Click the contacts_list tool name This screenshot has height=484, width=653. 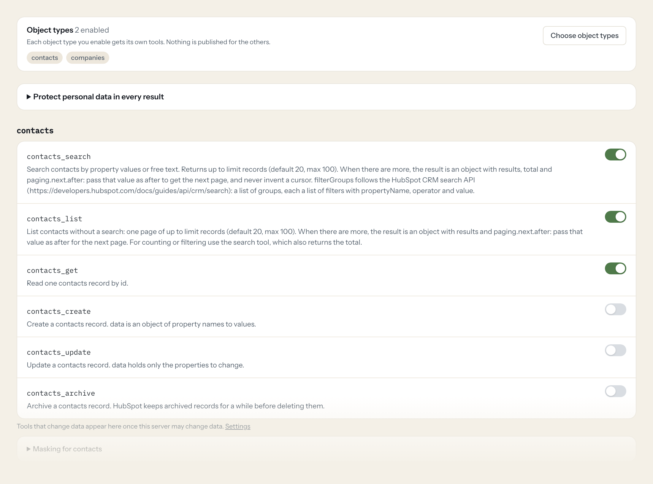pos(54,219)
